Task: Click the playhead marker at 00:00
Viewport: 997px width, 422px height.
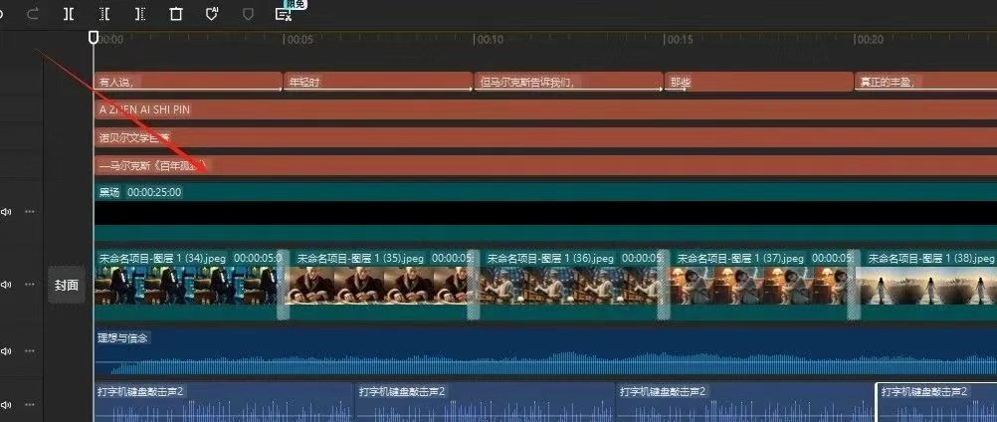Action: click(94, 38)
